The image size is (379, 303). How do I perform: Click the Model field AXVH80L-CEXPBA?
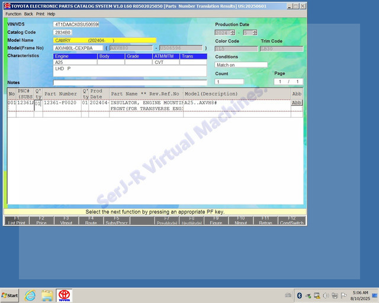pyautogui.click(x=78, y=48)
